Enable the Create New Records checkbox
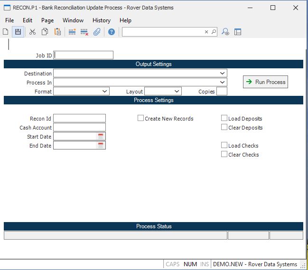The image size is (308, 270). tap(141, 118)
